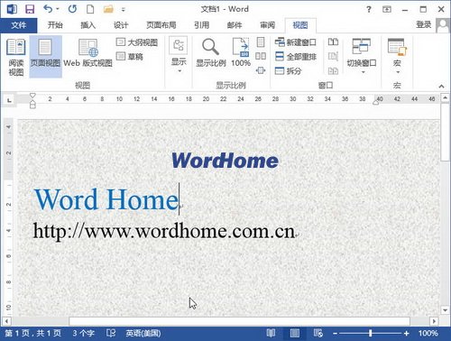Screen dimensions: 451x341
Task: Click the Undo arrow icon
Action: (x=48, y=9)
